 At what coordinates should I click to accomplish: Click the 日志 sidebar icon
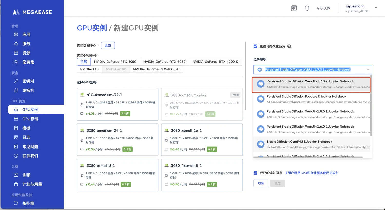point(16,137)
